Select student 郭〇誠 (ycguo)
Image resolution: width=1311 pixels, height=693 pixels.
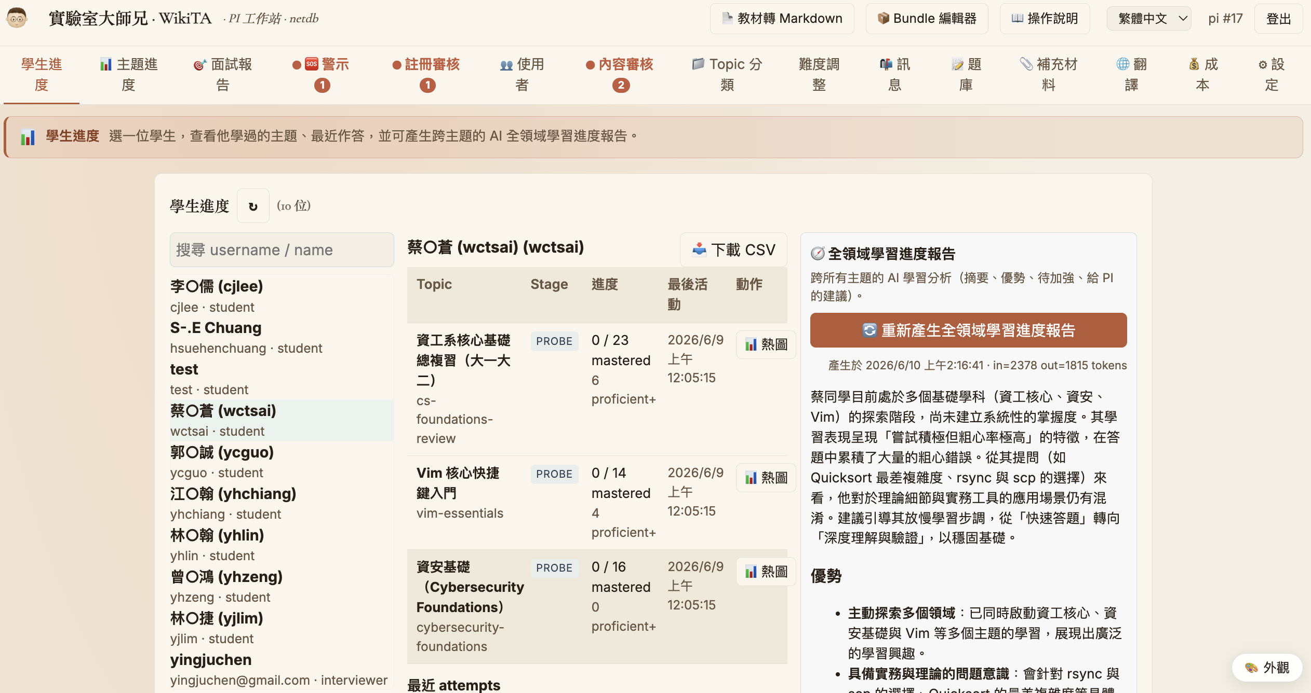click(x=282, y=462)
